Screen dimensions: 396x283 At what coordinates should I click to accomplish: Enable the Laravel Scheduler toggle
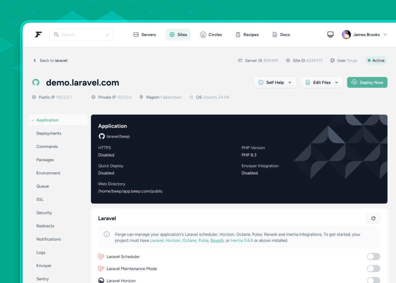coord(373,257)
